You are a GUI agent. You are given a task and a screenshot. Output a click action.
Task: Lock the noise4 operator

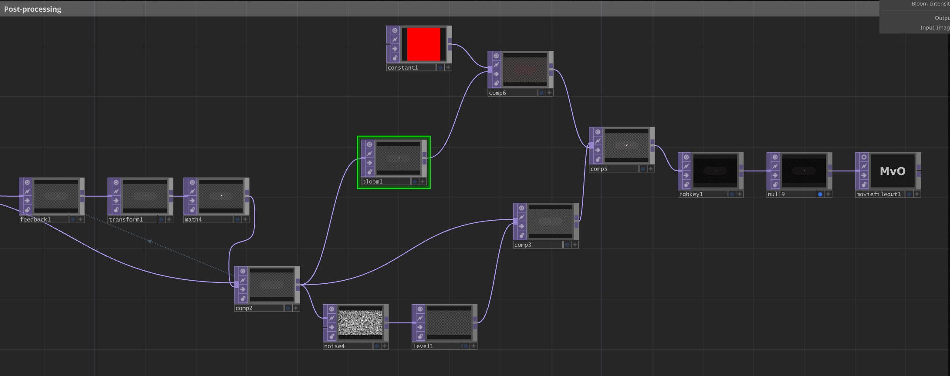pos(331,336)
